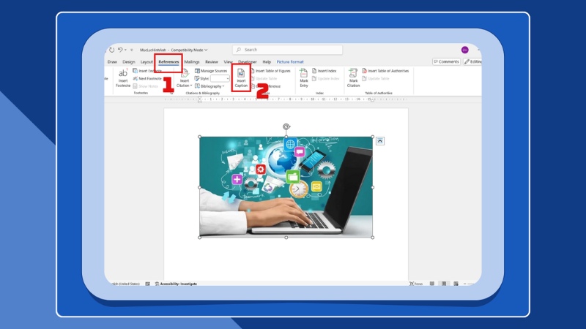Click the grayed Show Notes button

(145, 86)
